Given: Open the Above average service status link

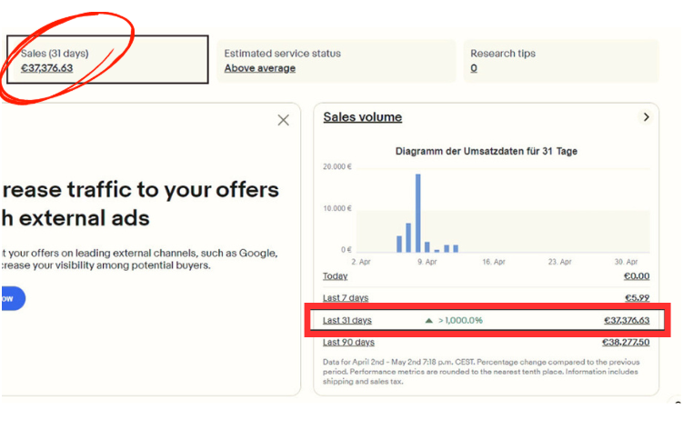Looking at the screenshot, I should tap(259, 68).
